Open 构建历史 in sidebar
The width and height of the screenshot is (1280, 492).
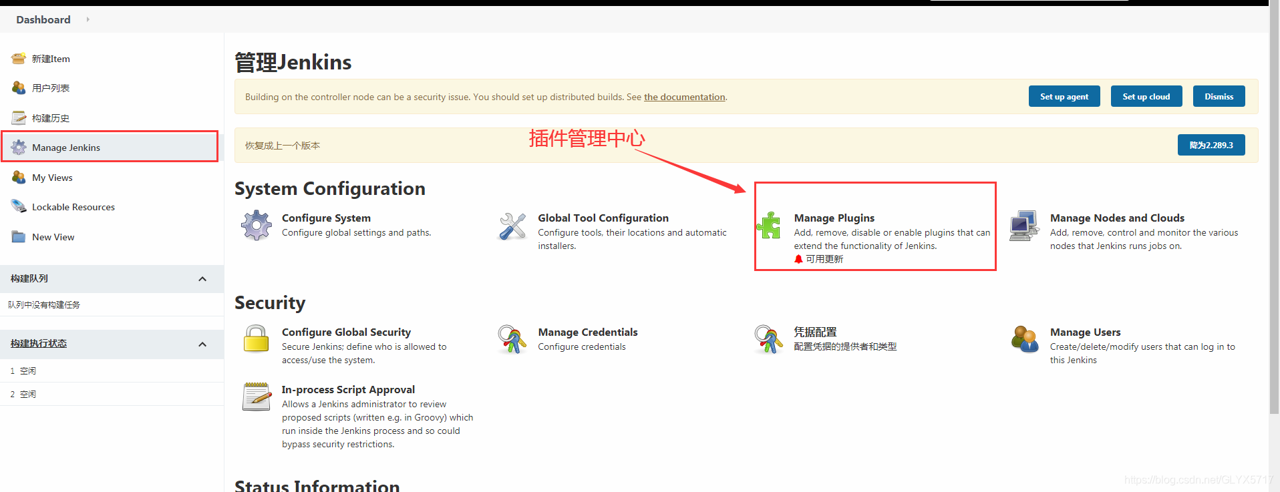click(51, 118)
